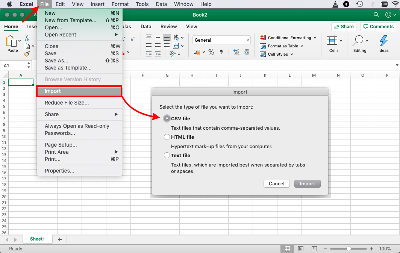
Task: Cancel the Import dialog
Action: coord(276,184)
